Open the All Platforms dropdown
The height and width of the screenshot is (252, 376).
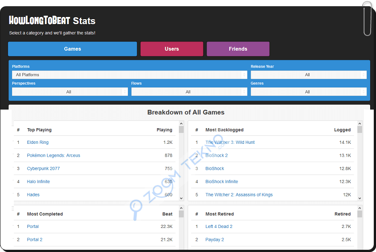tap(129, 75)
